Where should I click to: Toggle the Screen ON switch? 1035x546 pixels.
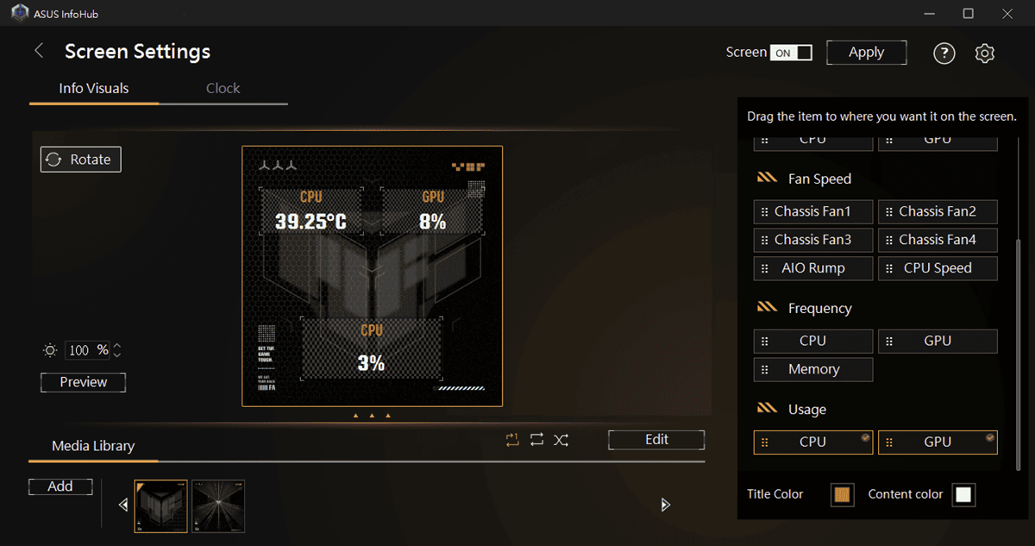point(791,53)
